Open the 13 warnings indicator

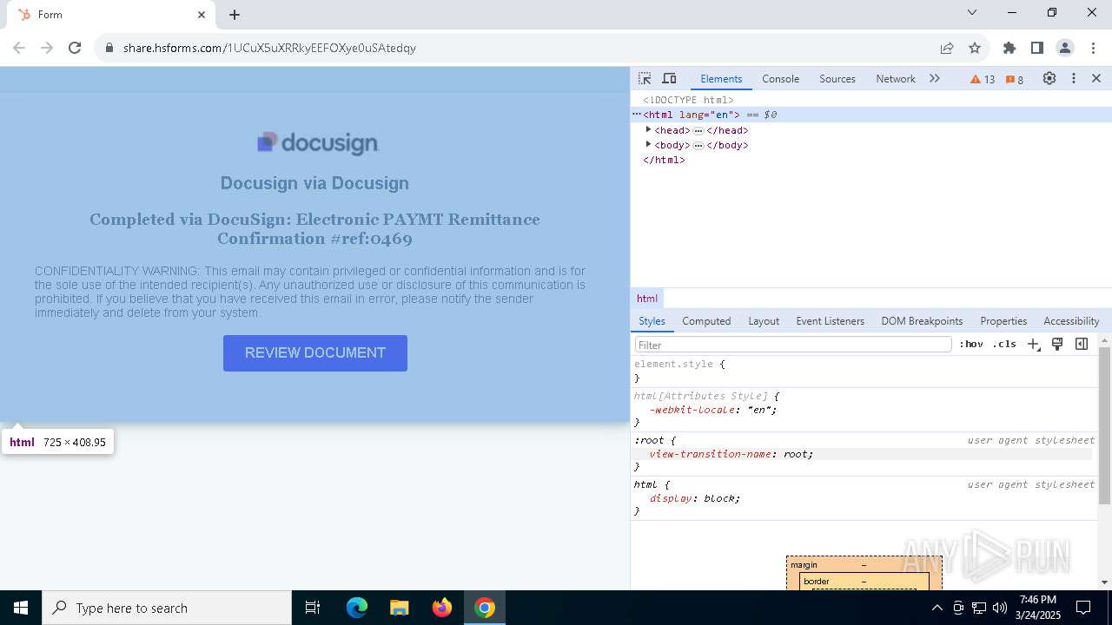983,79
